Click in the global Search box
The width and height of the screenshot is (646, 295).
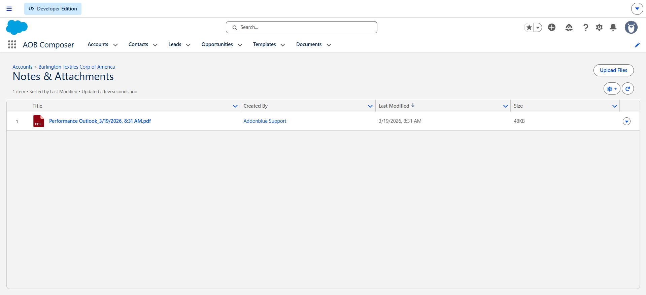302,27
